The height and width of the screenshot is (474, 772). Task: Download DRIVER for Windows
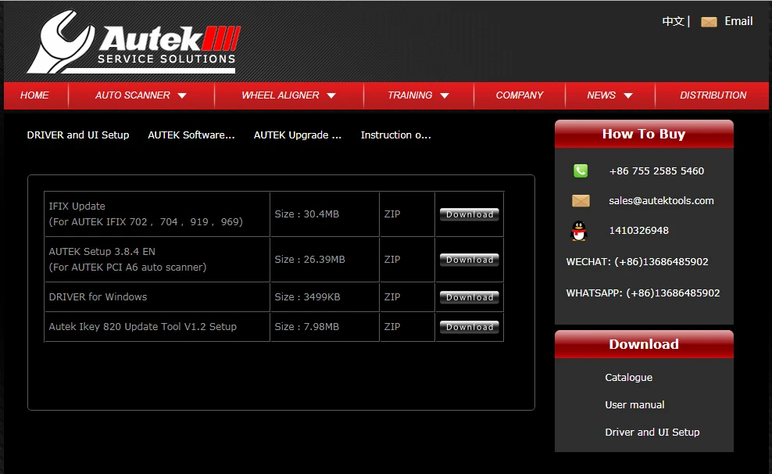coord(469,297)
